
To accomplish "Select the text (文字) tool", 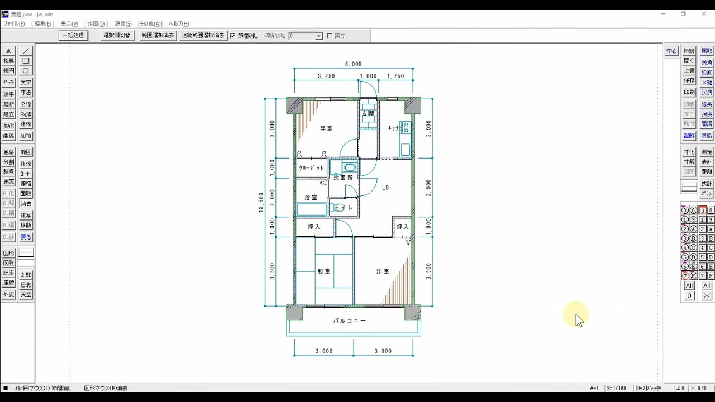I will click(x=26, y=83).
